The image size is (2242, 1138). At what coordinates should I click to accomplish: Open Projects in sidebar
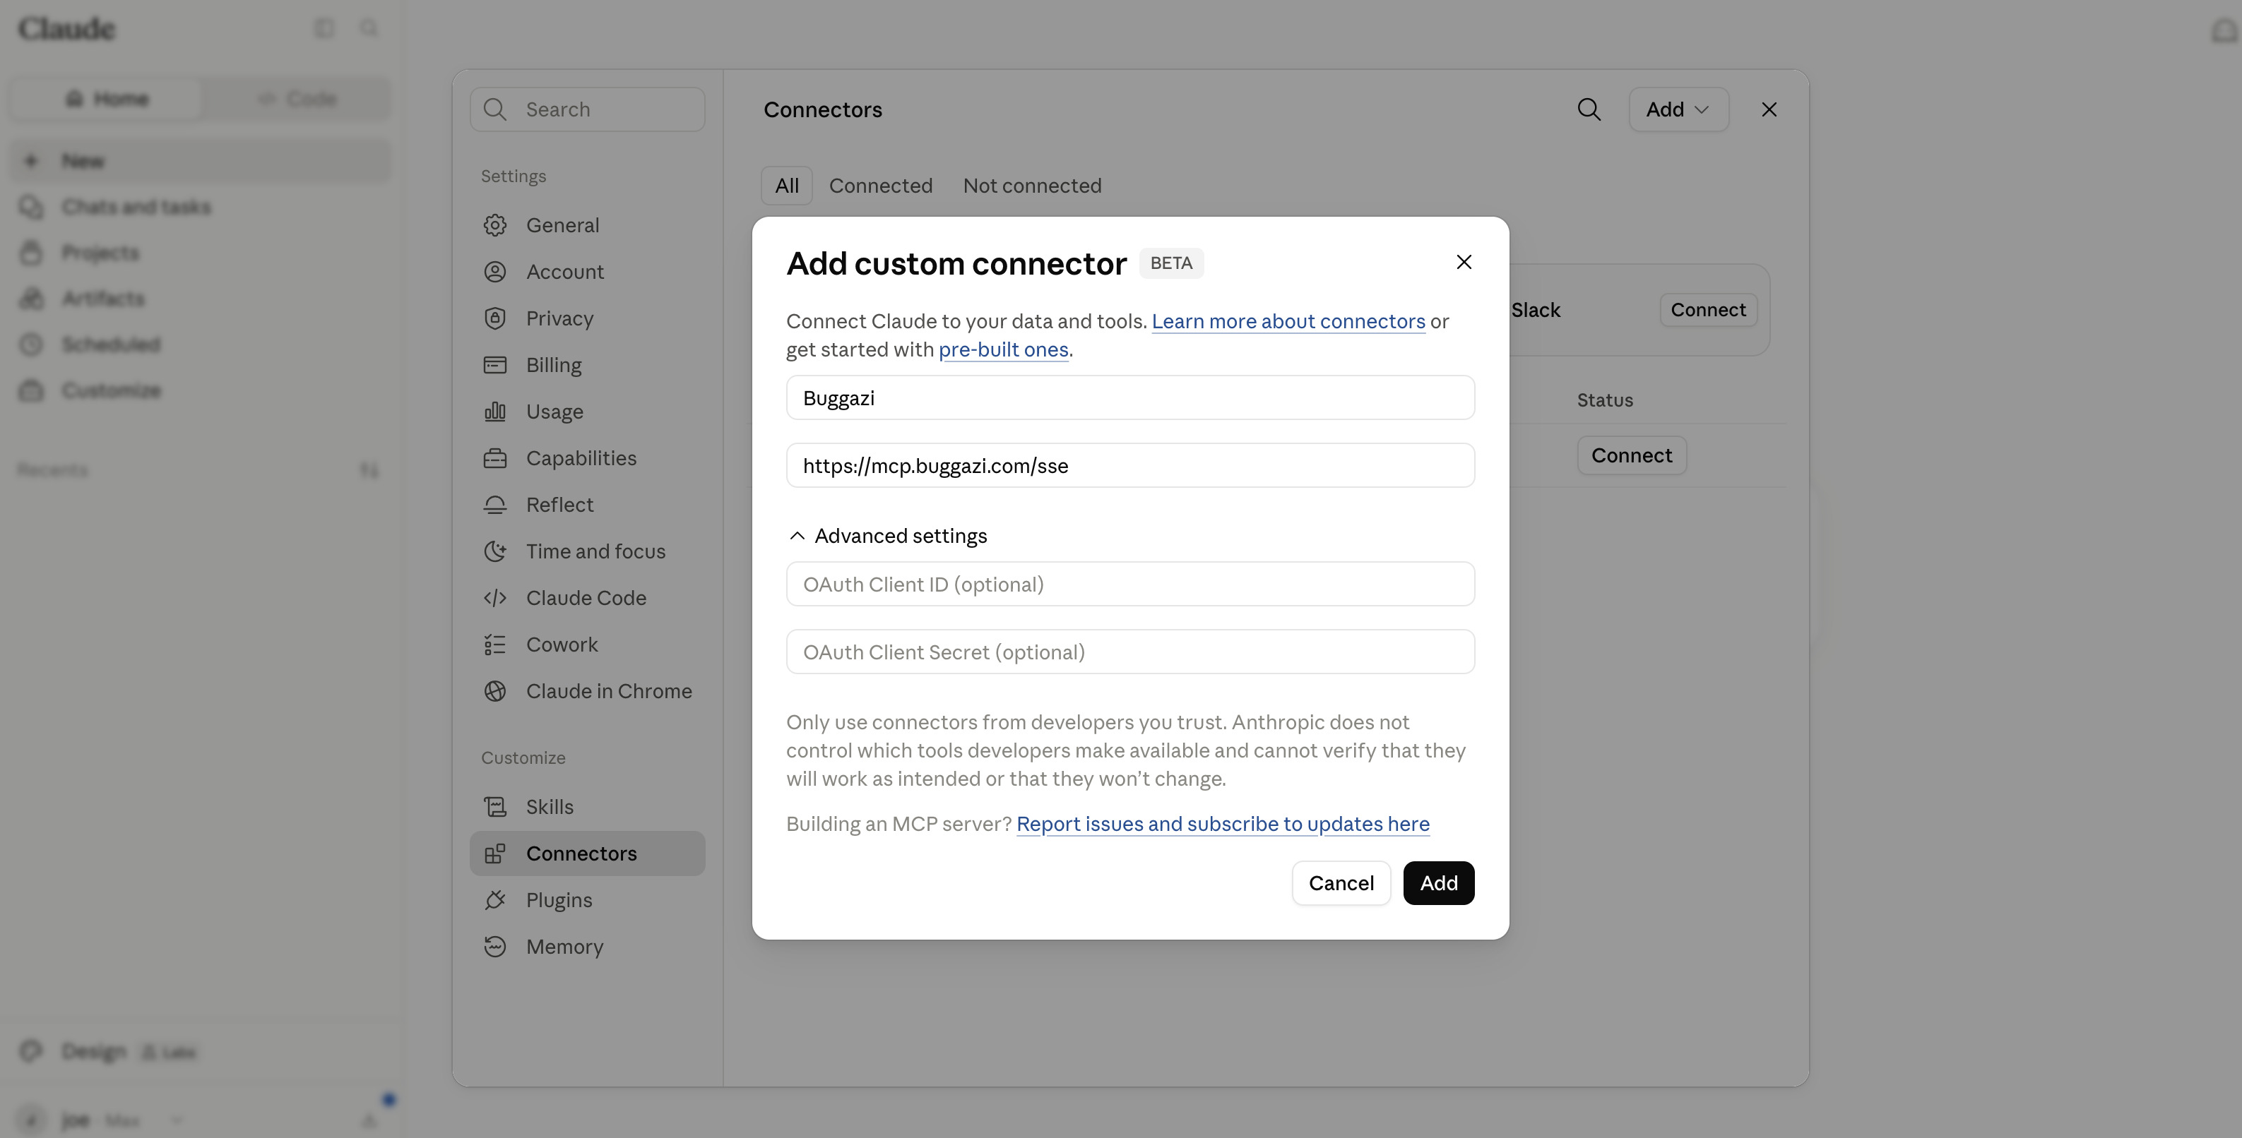[200, 253]
